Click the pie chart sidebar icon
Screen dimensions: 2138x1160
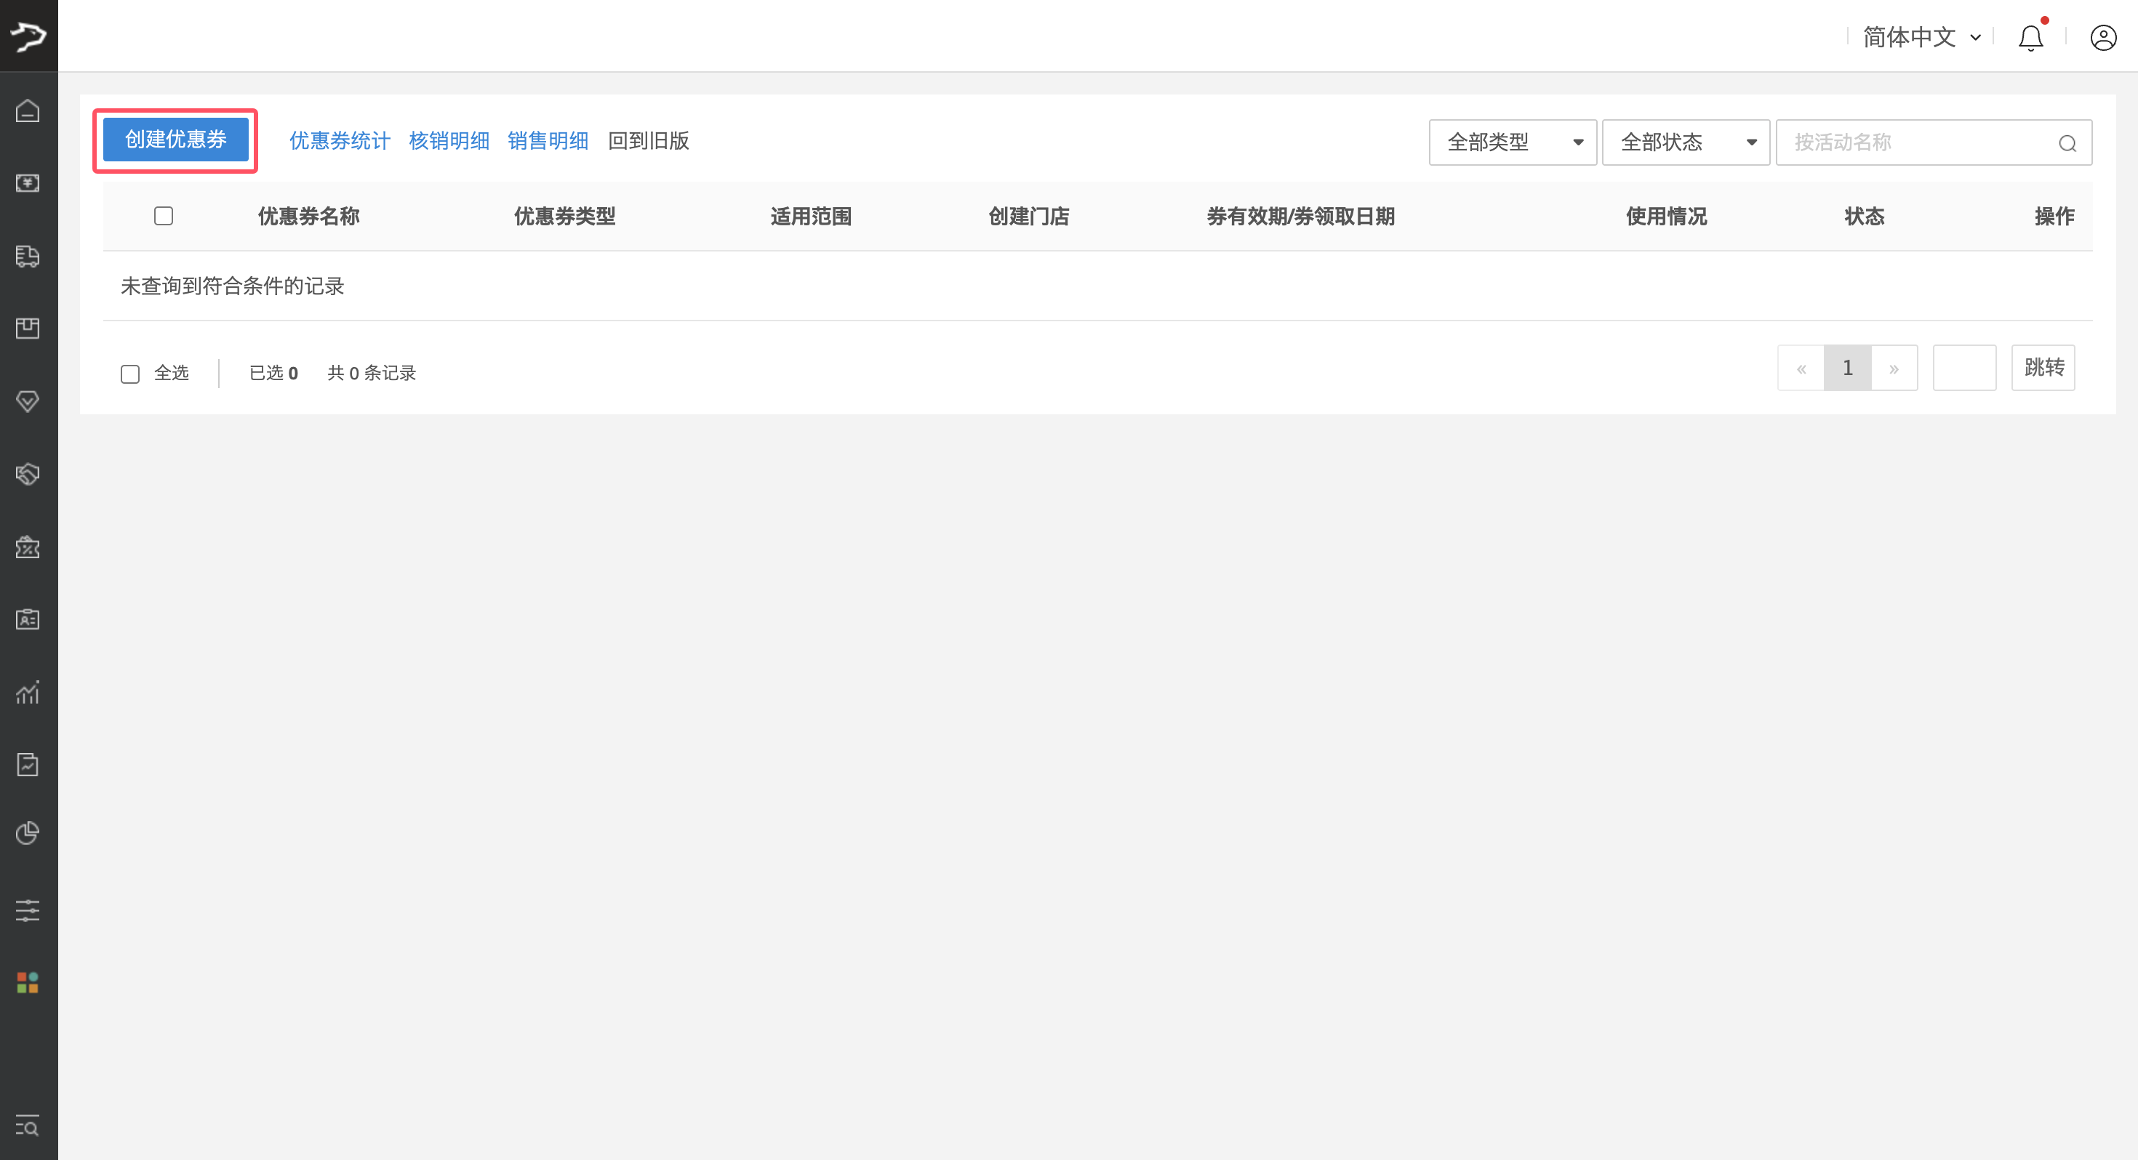coord(28,833)
